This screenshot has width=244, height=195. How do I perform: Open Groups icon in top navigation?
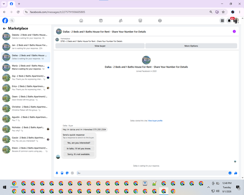[160, 20]
